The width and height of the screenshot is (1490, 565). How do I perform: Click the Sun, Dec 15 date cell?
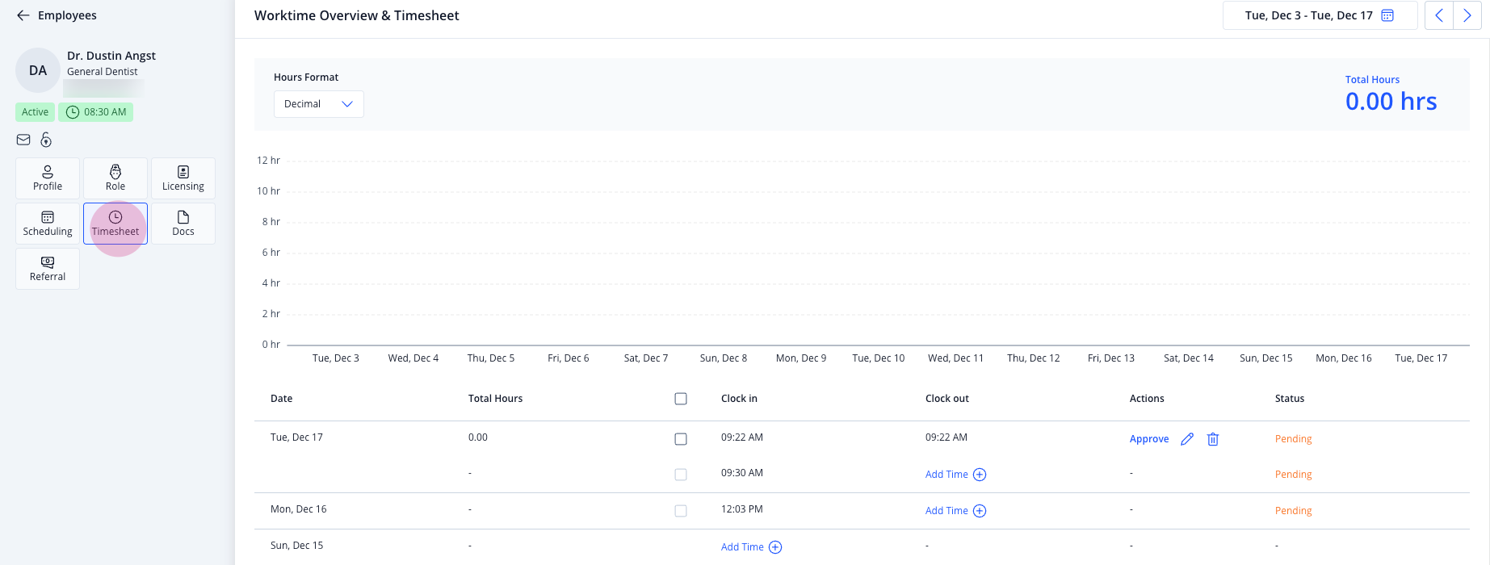[296, 546]
